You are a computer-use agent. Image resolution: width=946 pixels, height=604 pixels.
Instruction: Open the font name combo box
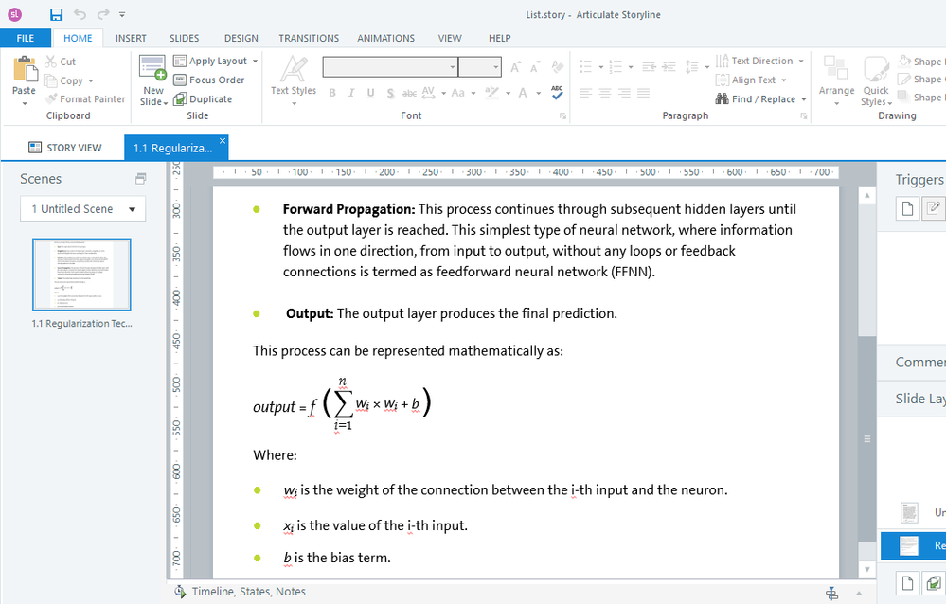tap(390, 66)
